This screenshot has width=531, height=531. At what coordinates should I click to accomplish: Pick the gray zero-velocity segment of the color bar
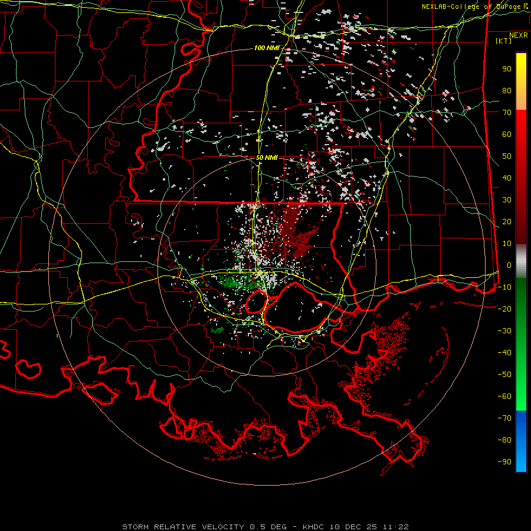click(x=521, y=261)
